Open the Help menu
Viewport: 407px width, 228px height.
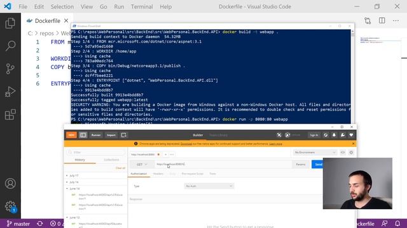165,7
